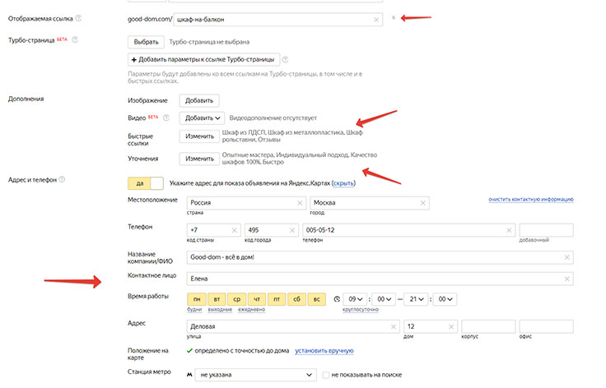Clear the Контактное лицо field with X
The width and height of the screenshot is (606, 388).
(566, 278)
